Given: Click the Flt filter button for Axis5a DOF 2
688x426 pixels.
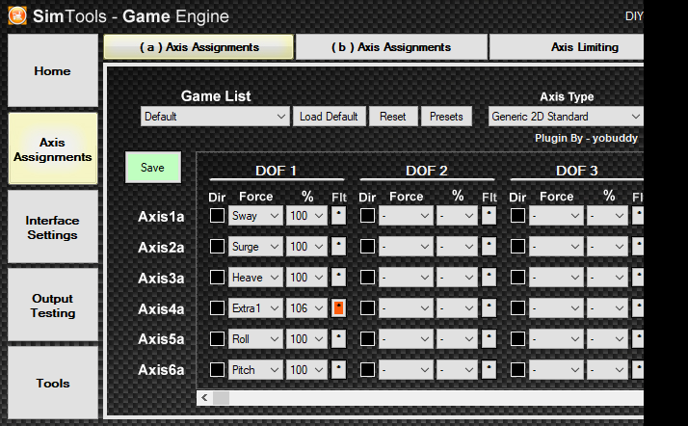Looking at the screenshot, I should pos(489,338).
